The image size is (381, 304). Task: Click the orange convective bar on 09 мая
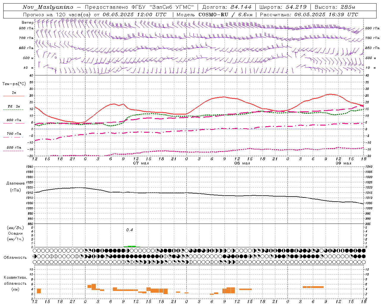313,287
